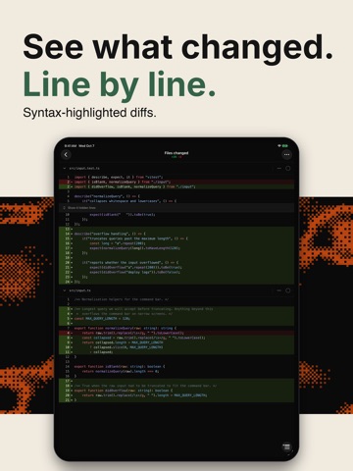
Task: Click the dash icon on src/input.test.ts header
Action: [279, 168]
